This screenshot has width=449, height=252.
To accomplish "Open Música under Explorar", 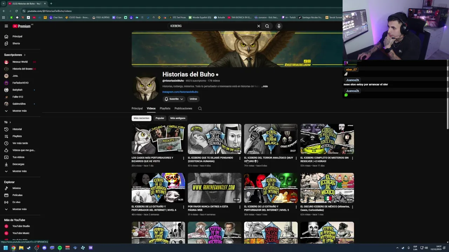I will (16, 188).
